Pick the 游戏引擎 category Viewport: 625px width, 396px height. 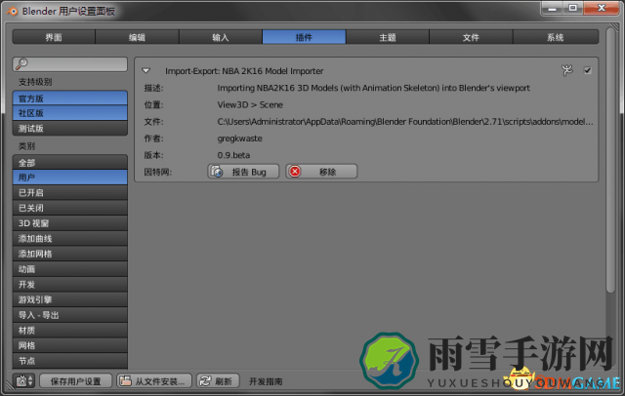70,299
